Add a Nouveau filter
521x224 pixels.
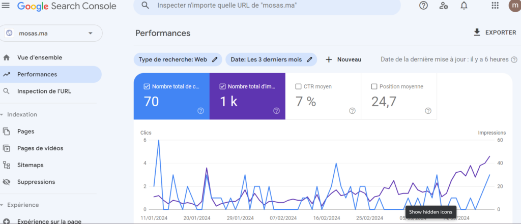pos(343,59)
